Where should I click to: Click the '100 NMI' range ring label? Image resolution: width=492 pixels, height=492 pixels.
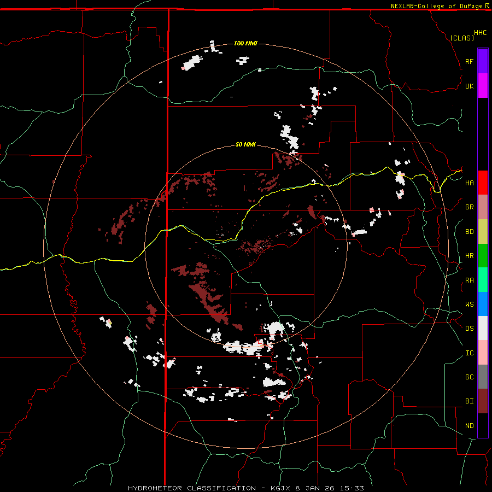point(245,43)
